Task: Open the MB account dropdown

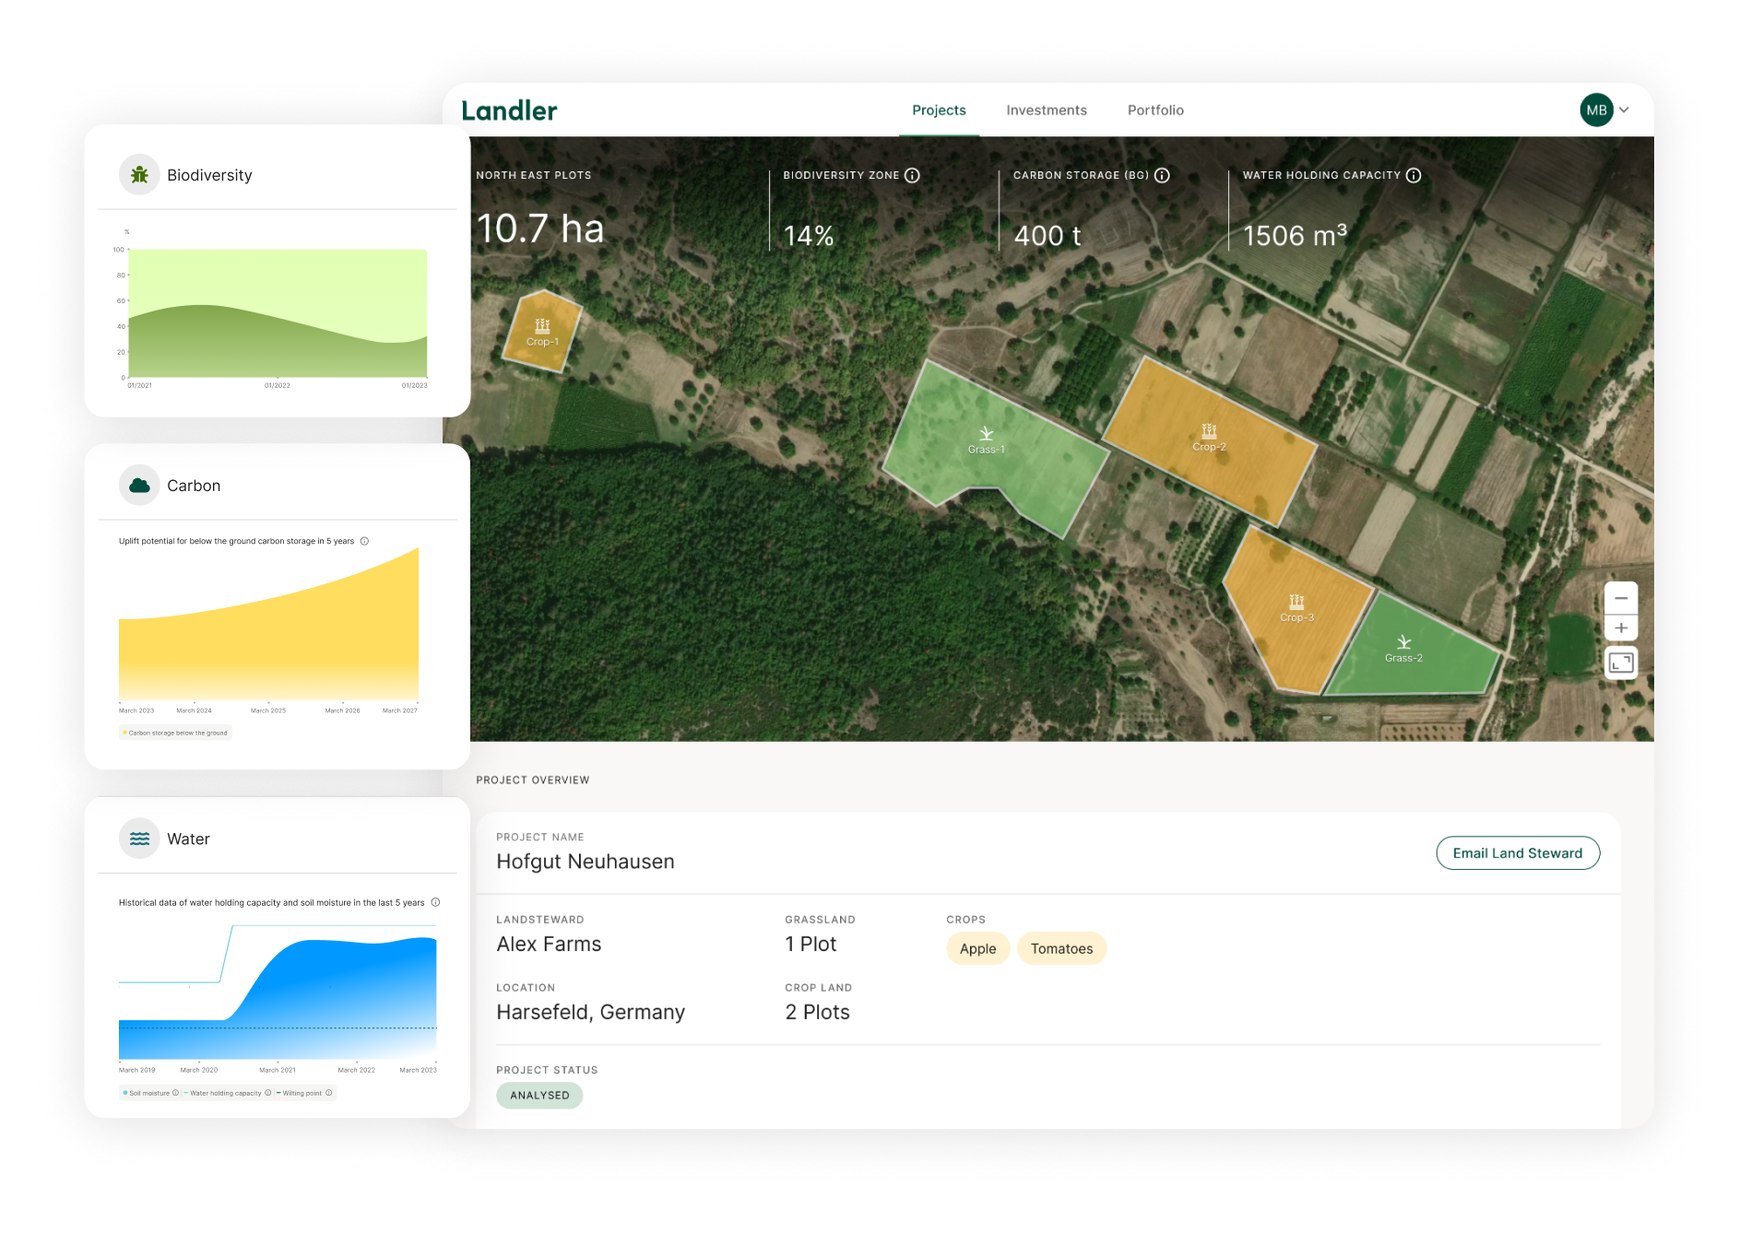Action: coord(1604,110)
